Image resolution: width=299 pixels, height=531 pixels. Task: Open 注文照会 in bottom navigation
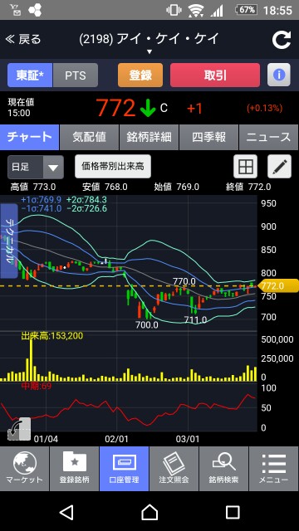pos(174,469)
